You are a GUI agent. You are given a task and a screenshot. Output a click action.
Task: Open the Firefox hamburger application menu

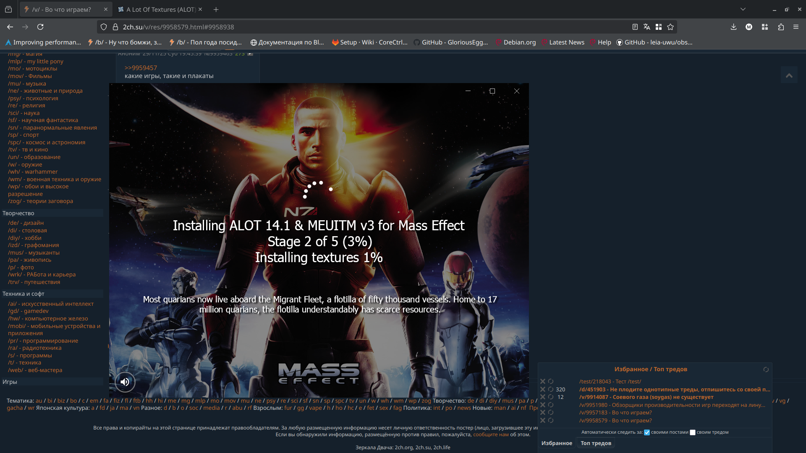(796, 27)
